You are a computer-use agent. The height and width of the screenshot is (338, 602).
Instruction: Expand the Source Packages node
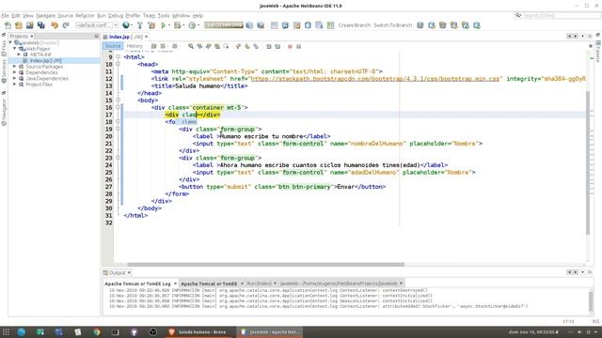(15, 67)
